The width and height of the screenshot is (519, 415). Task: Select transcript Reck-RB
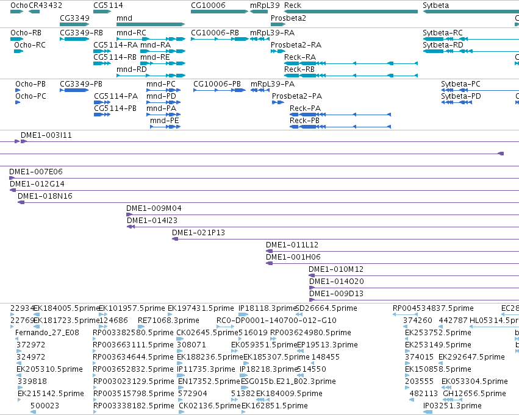(x=351, y=76)
